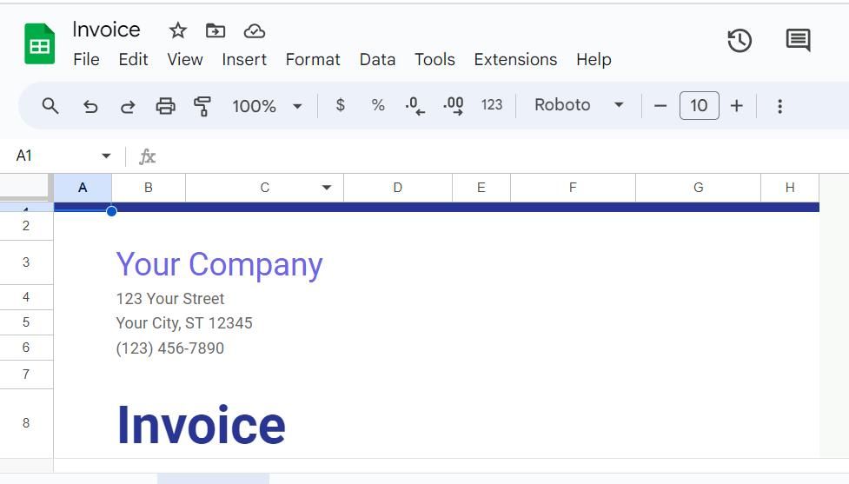Screen dimensions: 849x484
Task: Select the '123 Your Street' cell
Action: click(x=170, y=298)
